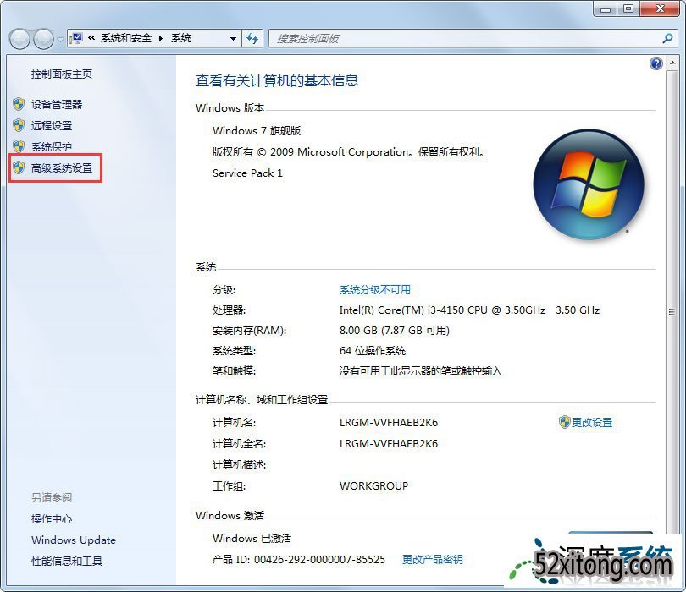
Task: Click the 8.00 GB RAM value
Action: (395, 331)
